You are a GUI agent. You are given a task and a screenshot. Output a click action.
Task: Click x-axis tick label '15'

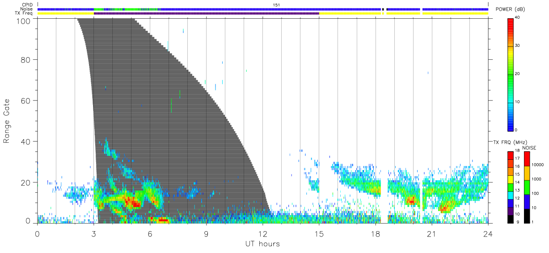tap(319, 233)
